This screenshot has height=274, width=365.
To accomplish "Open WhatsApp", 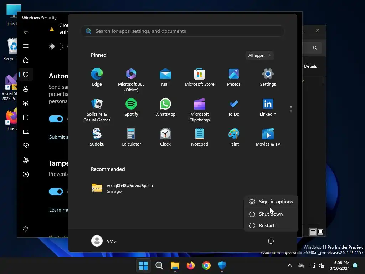I will click(x=165, y=107).
